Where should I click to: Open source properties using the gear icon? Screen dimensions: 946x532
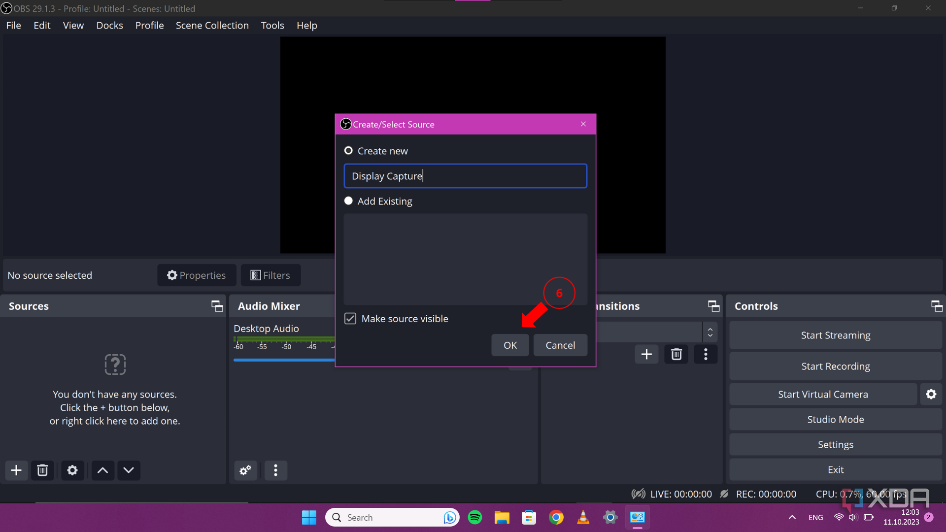pyautogui.click(x=72, y=470)
